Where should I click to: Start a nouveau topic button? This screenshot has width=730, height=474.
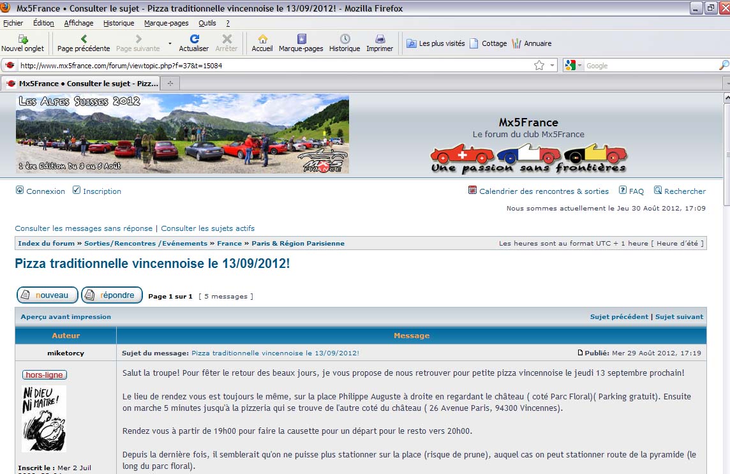tap(47, 295)
